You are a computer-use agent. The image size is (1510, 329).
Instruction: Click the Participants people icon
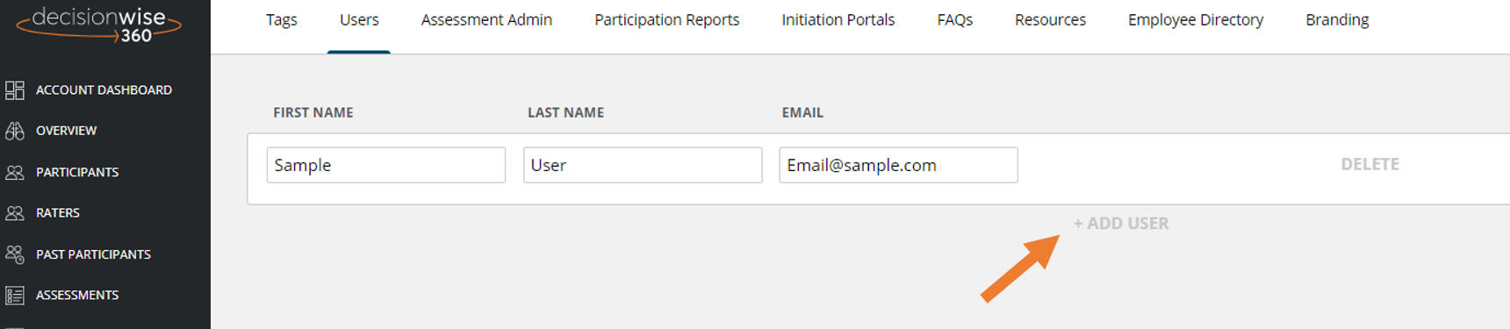[x=15, y=172]
